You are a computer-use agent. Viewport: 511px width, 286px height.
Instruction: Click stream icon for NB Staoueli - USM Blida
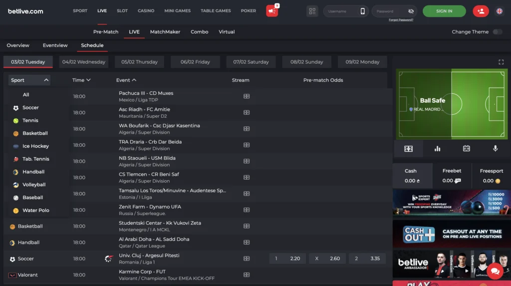[247, 161]
